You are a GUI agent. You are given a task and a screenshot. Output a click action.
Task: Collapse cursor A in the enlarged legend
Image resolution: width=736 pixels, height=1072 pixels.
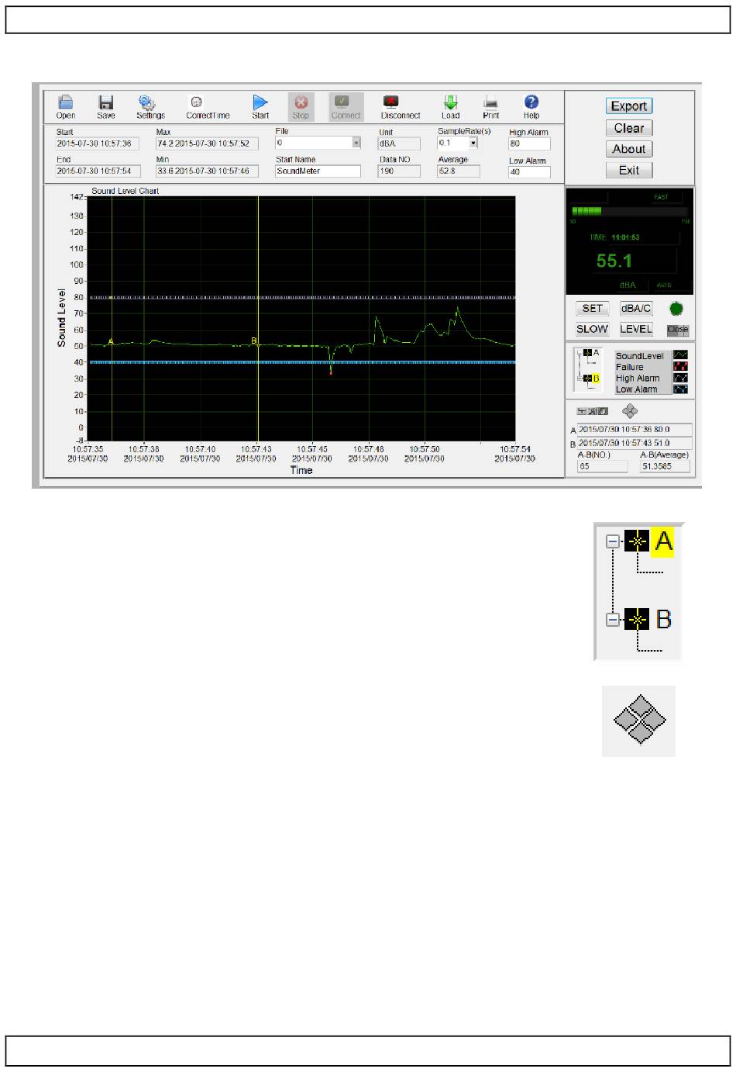(x=613, y=542)
